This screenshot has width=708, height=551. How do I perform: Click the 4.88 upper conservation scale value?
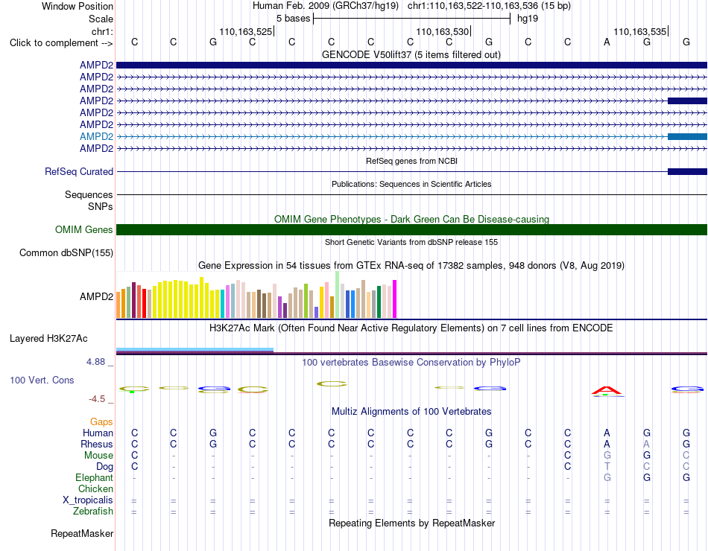click(x=95, y=361)
